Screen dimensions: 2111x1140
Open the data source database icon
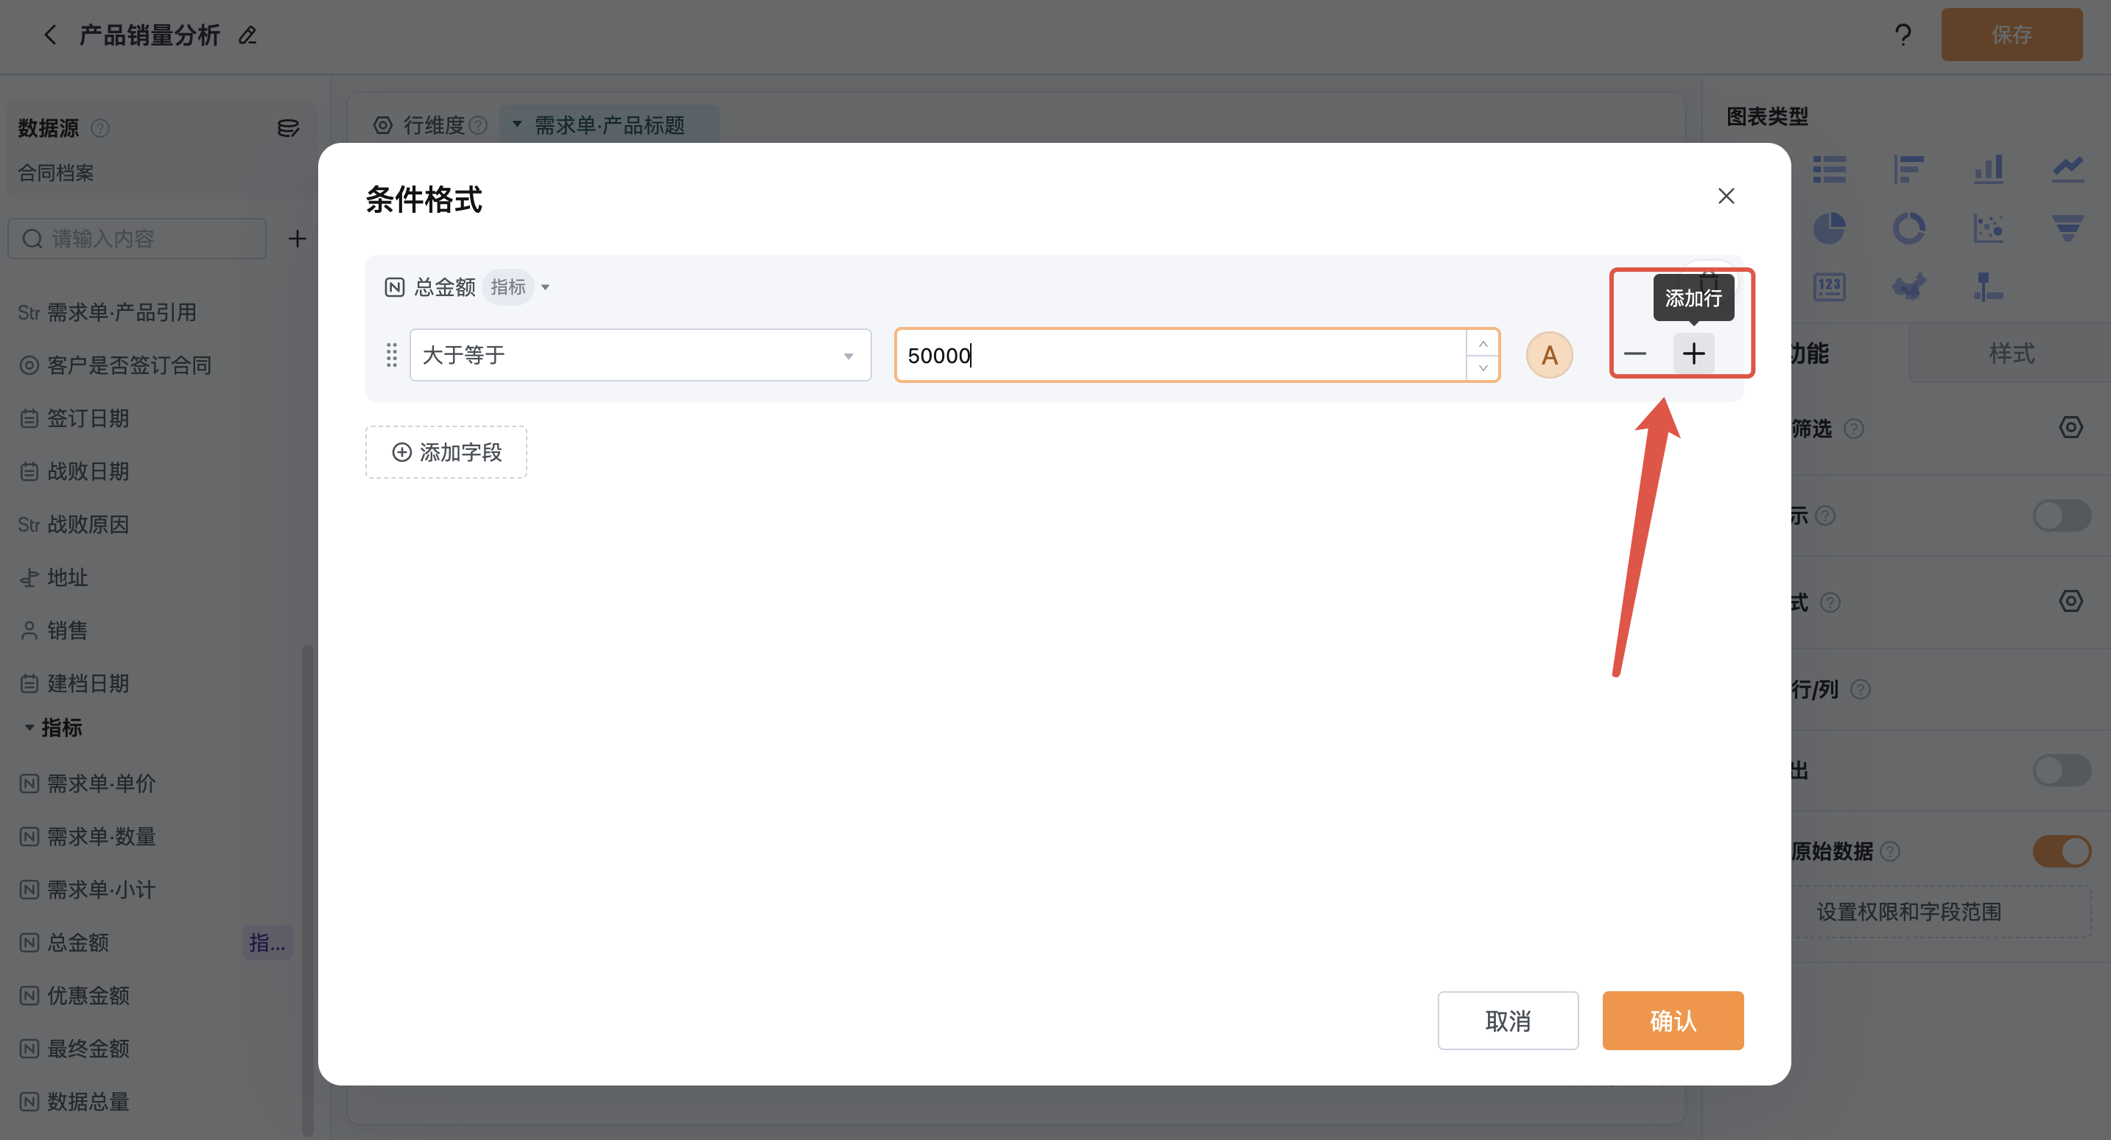(x=288, y=128)
